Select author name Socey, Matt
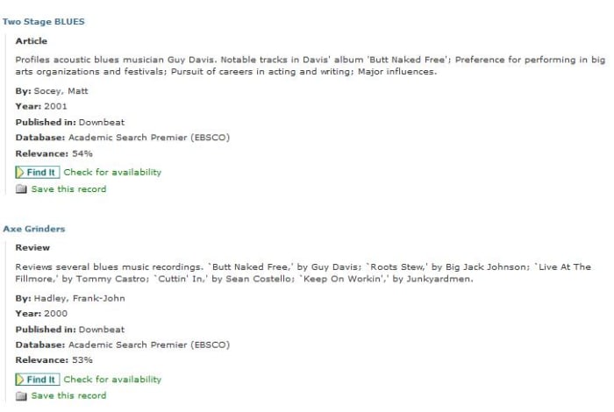Screen dimensions: 614x412 click(61, 91)
